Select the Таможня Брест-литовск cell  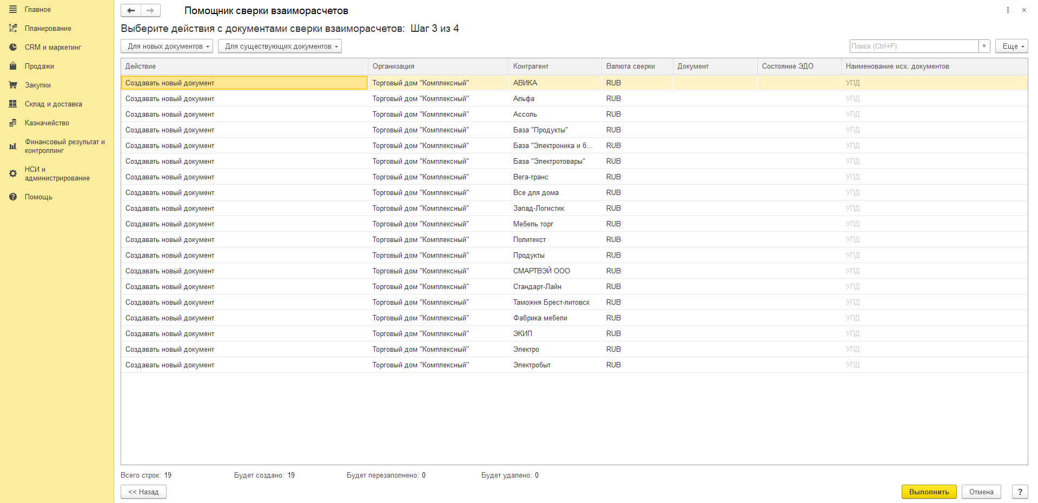[x=555, y=302]
